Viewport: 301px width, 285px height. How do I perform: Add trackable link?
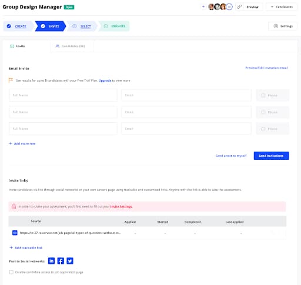pyautogui.click(x=26, y=248)
